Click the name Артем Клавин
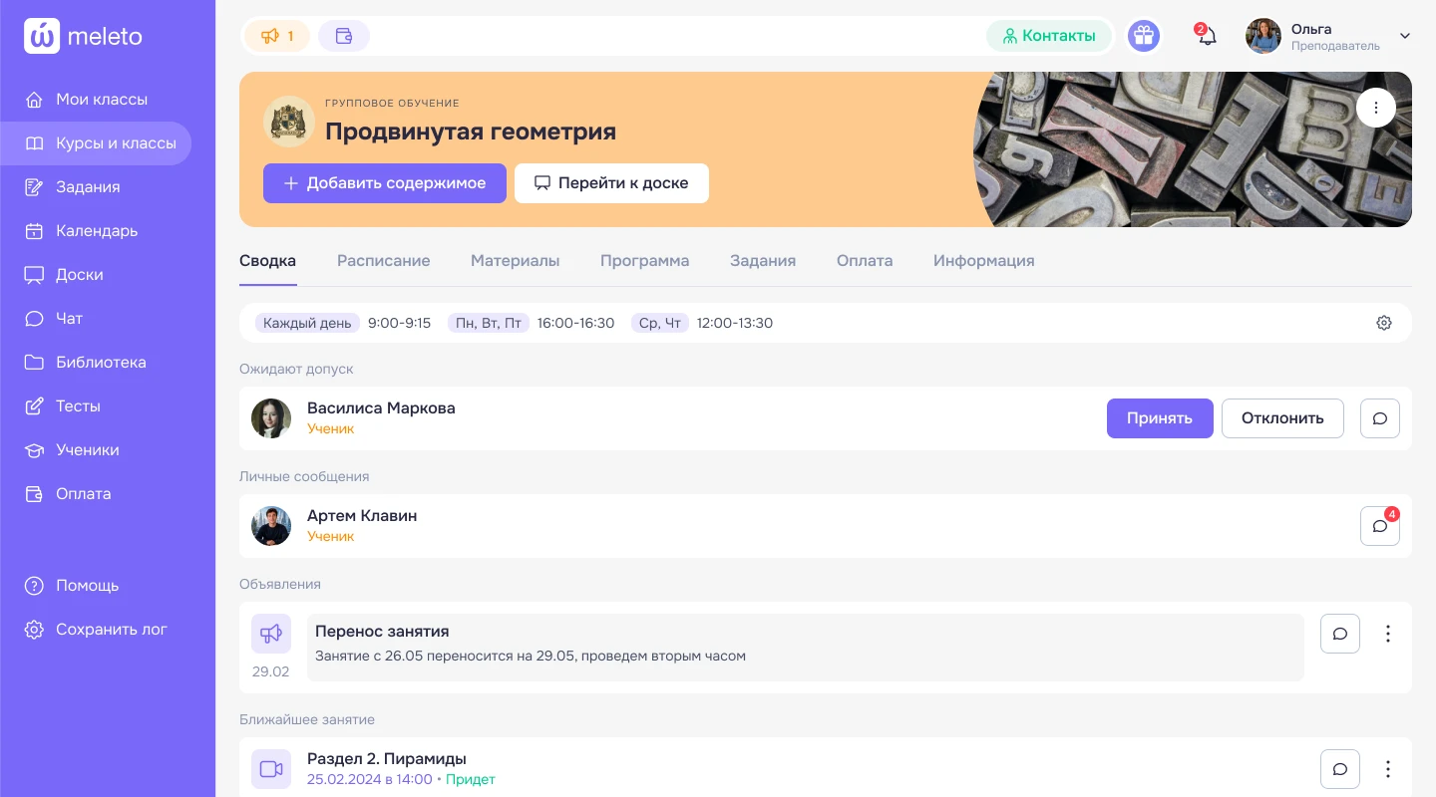 (362, 516)
